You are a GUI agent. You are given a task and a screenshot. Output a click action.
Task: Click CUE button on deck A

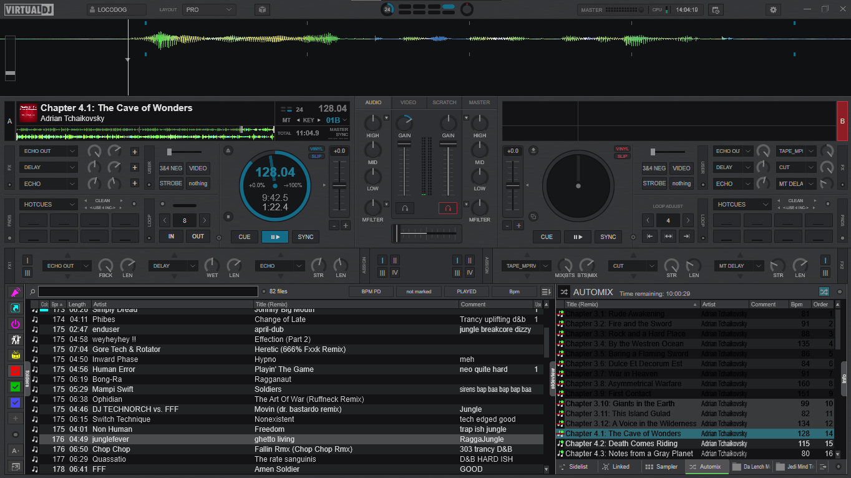[x=245, y=237]
